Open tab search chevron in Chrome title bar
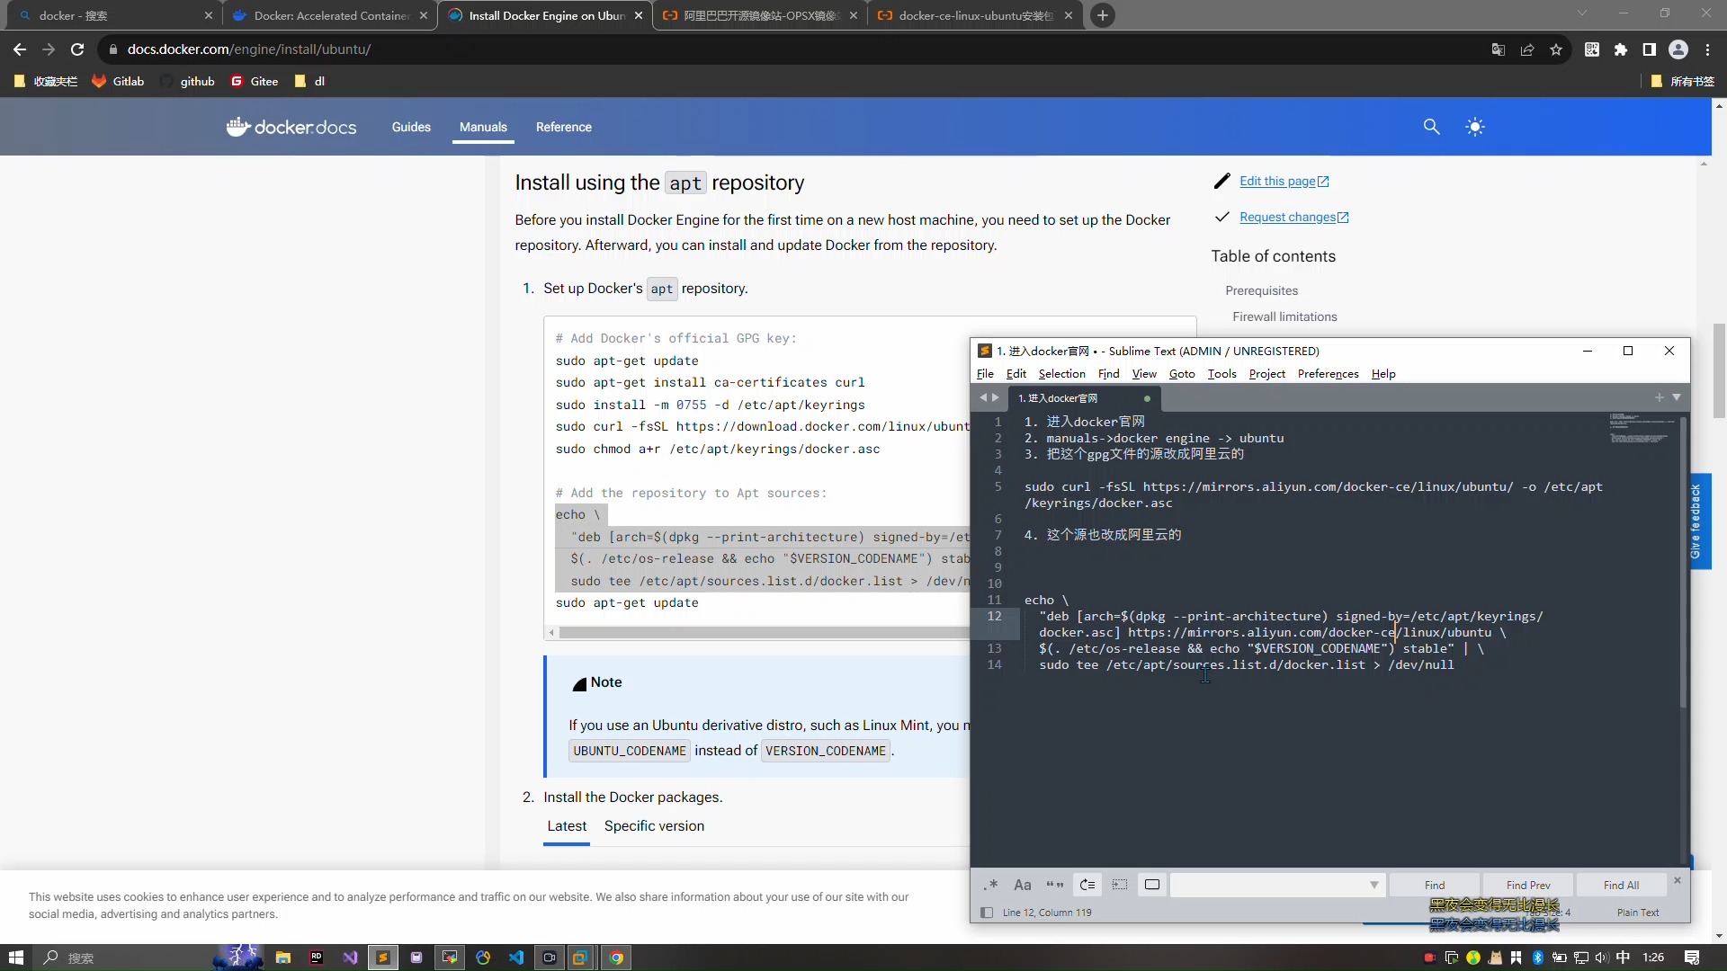This screenshot has height=971, width=1727. click(x=1582, y=13)
